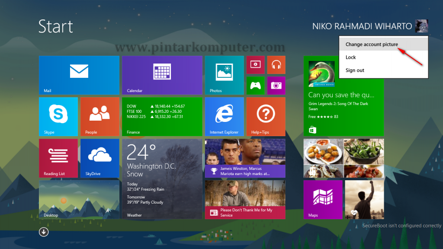Open the Store tile for Grim Legends 2
Screen dimensions: 443x249
click(343, 96)
